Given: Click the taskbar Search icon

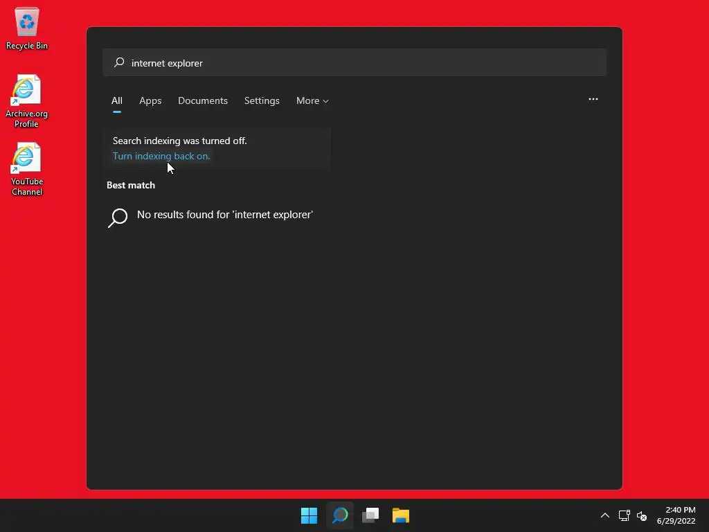Looking at the screenshot, I should [x=340, y=515].
